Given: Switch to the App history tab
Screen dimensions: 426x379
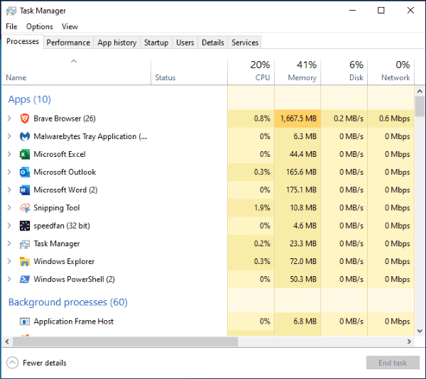Looking at the screenshot, I should click(117, 43).
